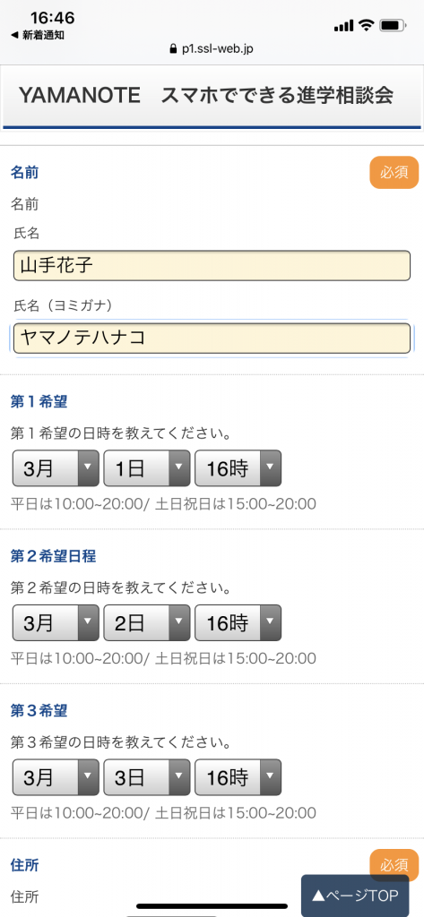Tap the battery status icon
Viewport: 424px width, 917px height.
pos(394,25)
